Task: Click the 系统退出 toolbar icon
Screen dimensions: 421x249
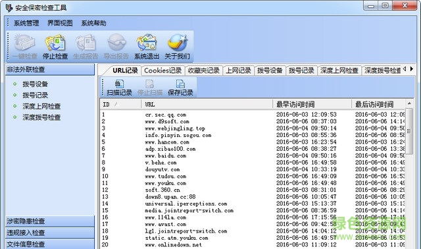Action: [x=147, y=47]
